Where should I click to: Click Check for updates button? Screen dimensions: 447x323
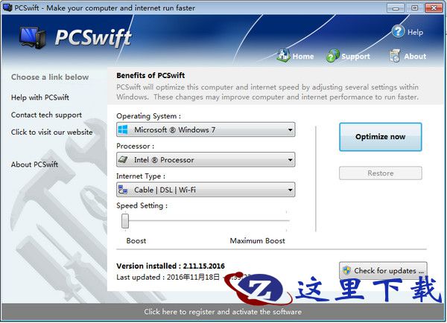[383, 270]
